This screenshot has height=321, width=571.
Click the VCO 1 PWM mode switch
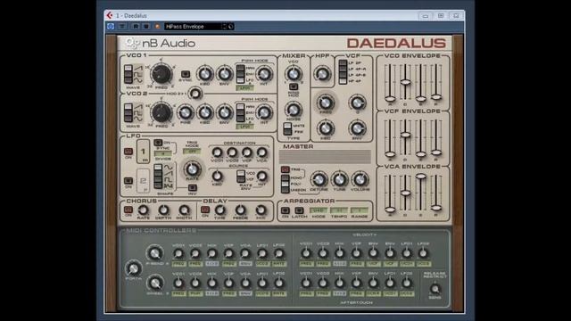[240, 74]
